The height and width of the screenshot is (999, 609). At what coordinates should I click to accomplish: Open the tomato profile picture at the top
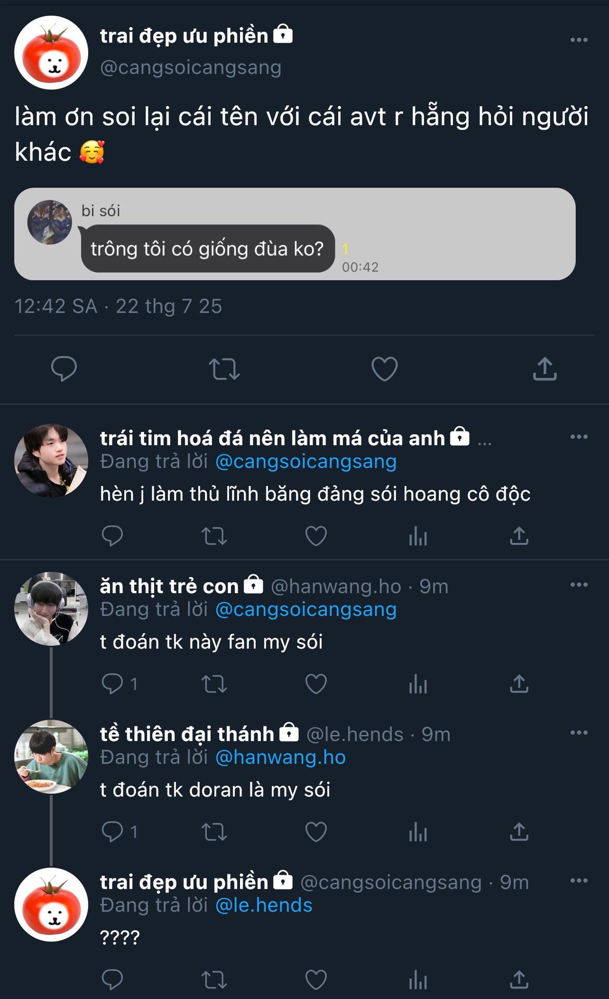point(51,53)
